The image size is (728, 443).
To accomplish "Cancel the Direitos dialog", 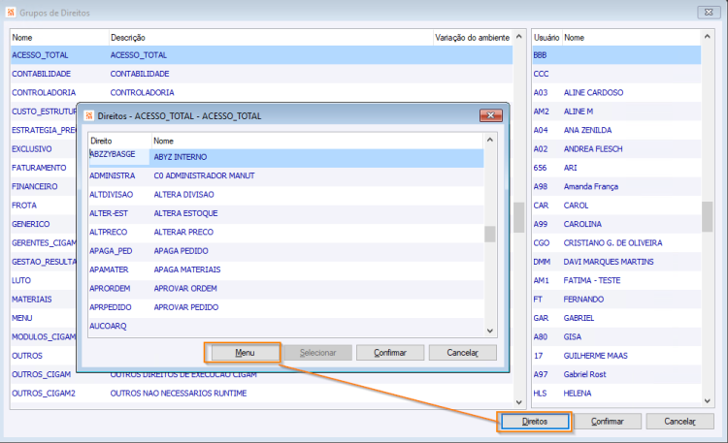I will 462,353.
